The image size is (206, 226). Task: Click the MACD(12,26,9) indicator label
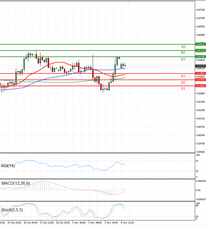click(x=15, y=183)
